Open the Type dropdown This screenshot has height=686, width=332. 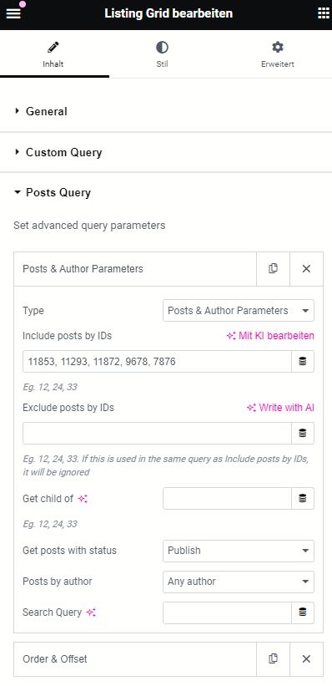coord(238,311)
